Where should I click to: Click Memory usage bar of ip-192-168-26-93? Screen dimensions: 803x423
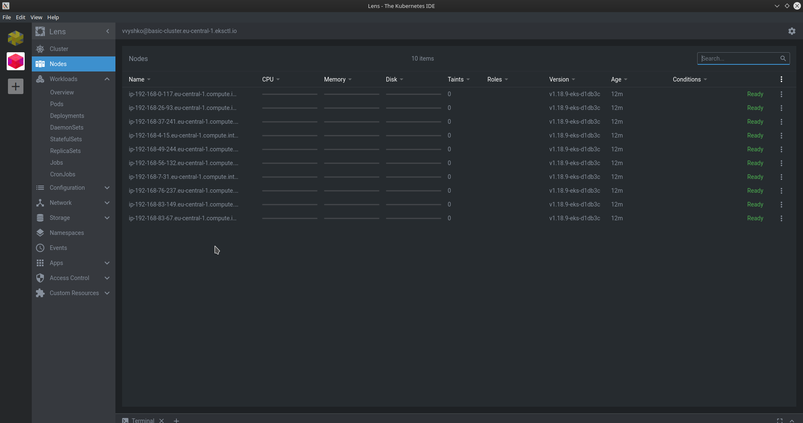click(352, 108)
